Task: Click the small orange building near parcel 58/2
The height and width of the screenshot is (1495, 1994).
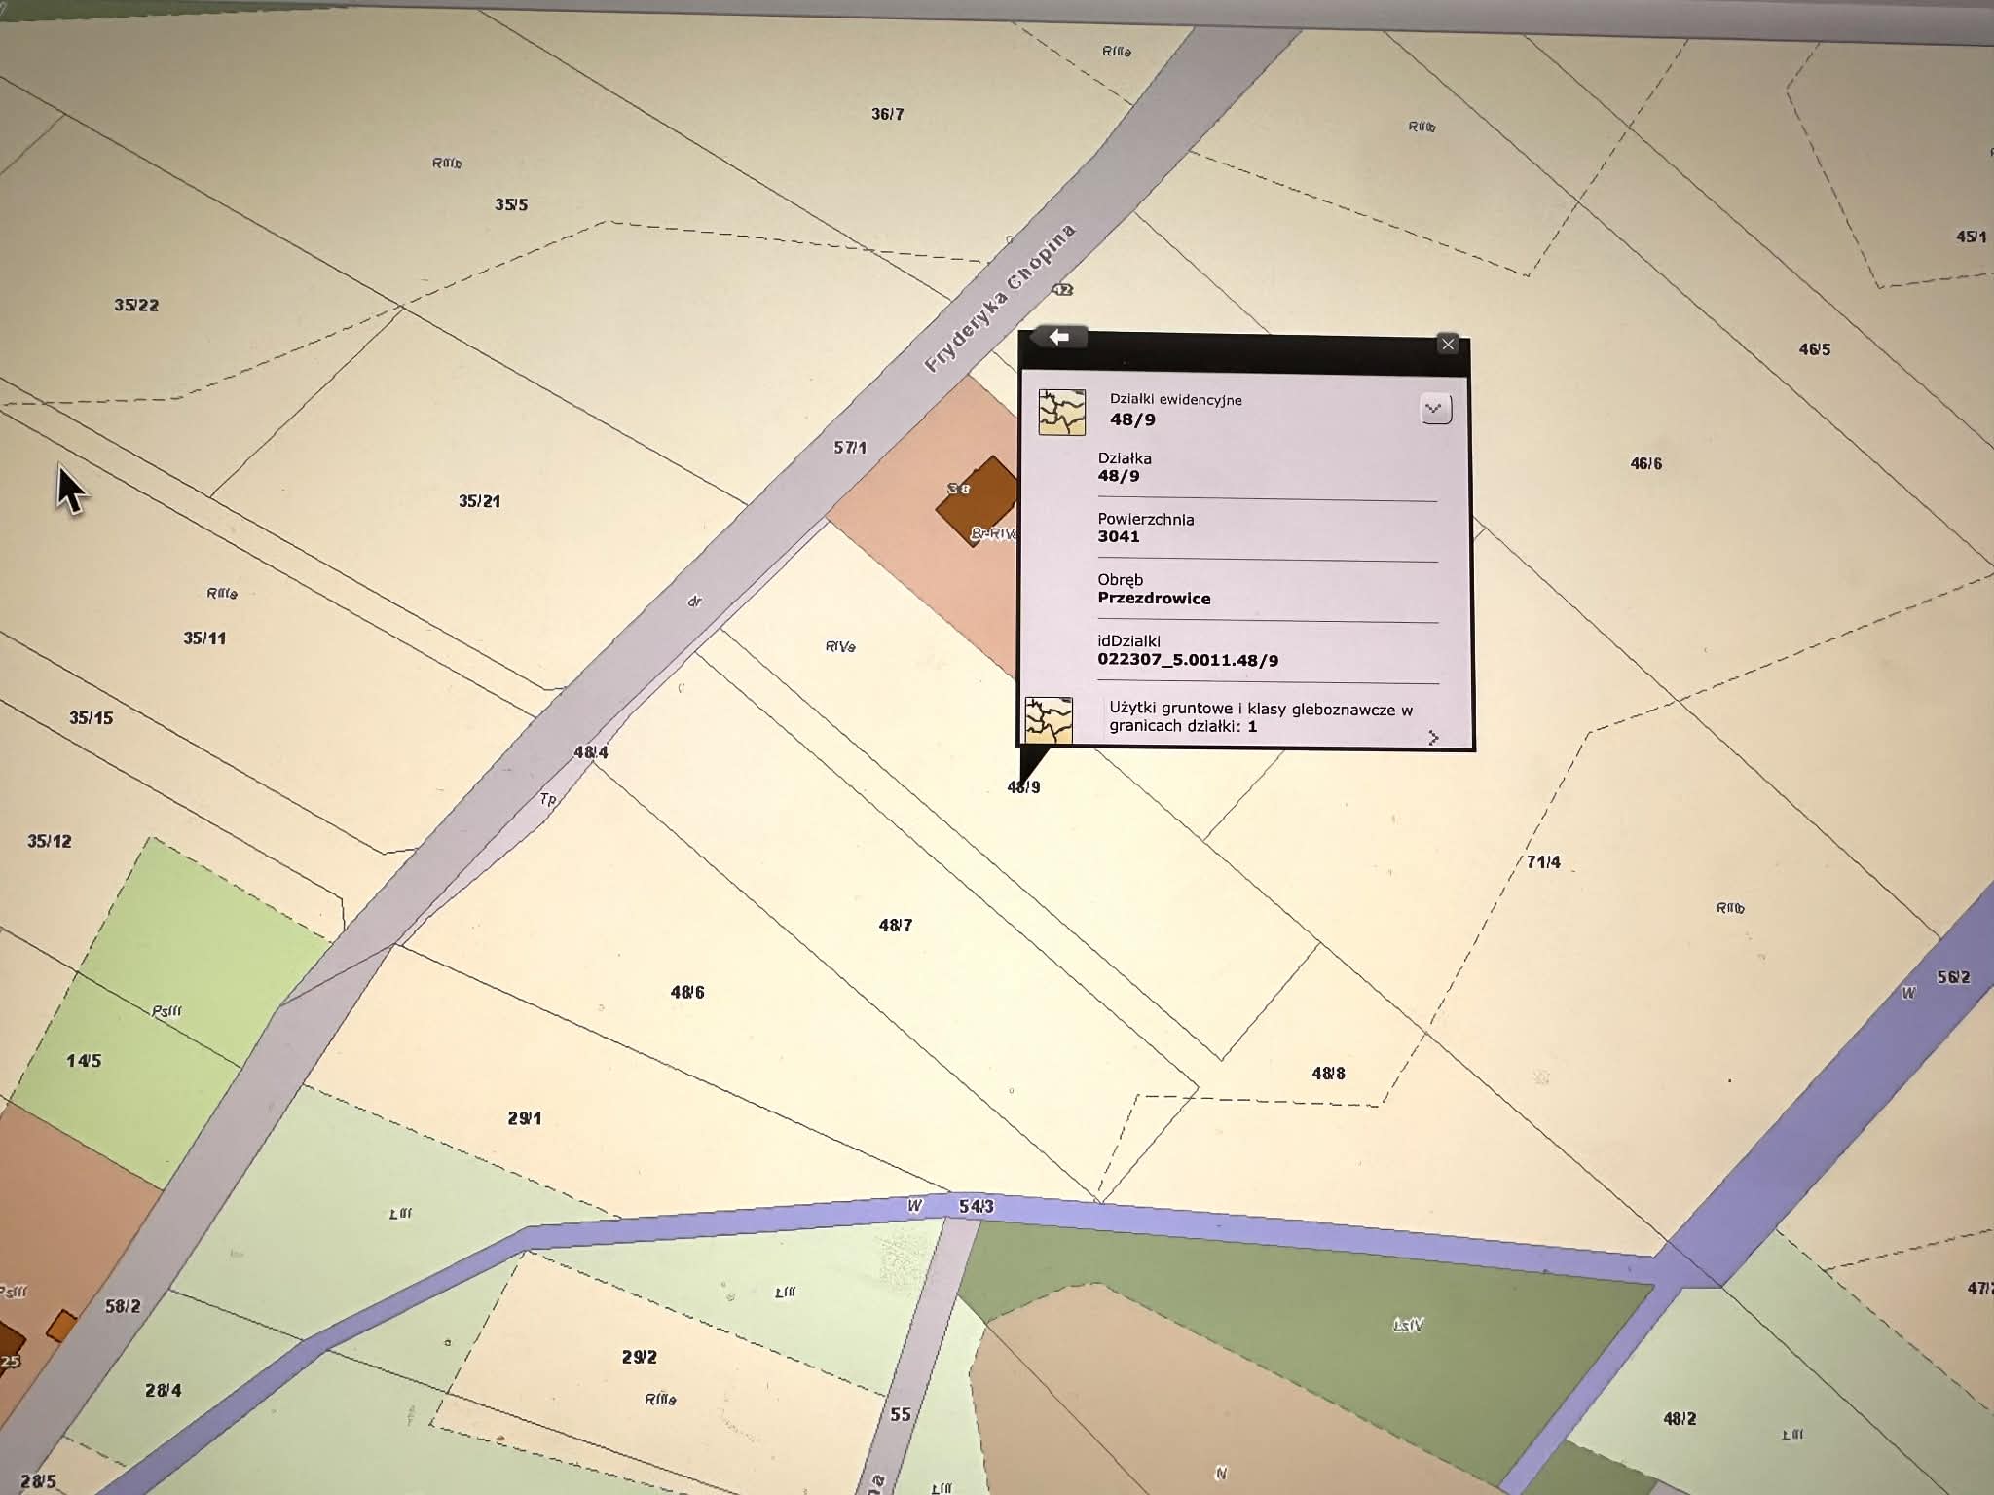Action: coord(61,1326)
